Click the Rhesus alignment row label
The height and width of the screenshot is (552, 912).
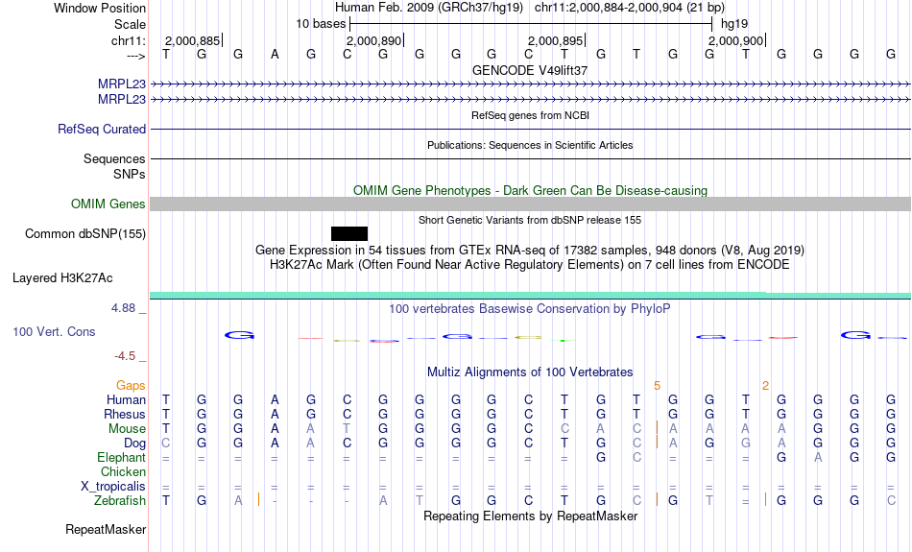[125, 415]
